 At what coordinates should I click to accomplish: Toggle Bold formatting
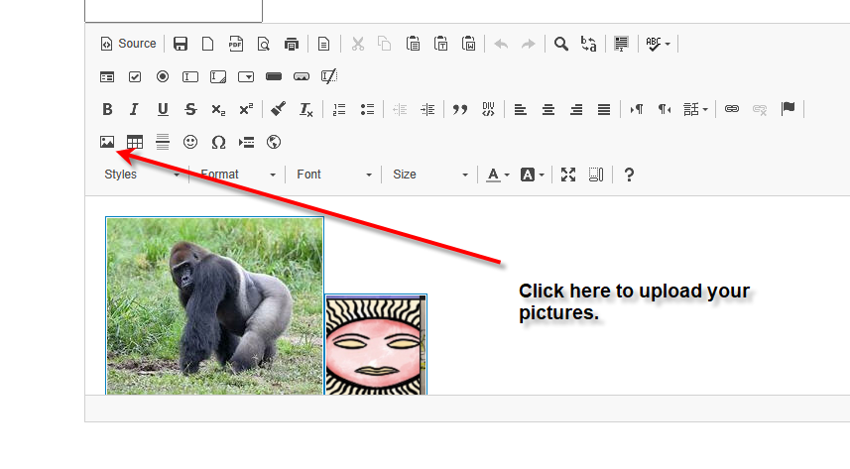[107, 109]
